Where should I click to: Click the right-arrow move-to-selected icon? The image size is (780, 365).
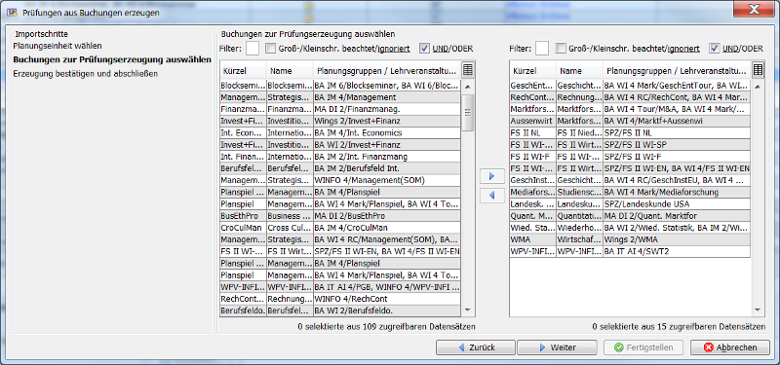[x=492, y=176]
